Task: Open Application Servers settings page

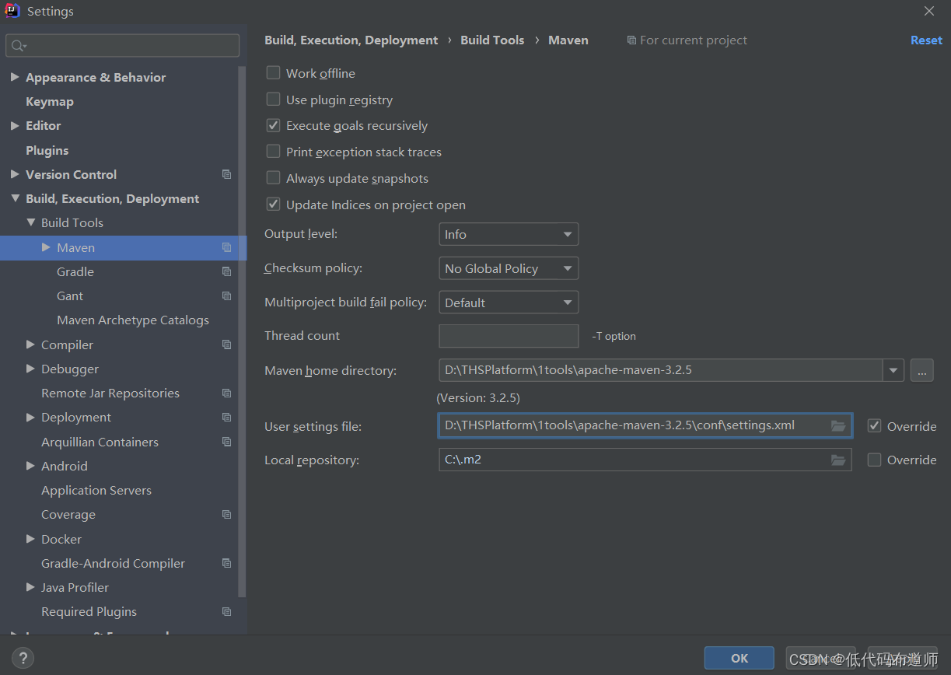Action: coord(96,490)
